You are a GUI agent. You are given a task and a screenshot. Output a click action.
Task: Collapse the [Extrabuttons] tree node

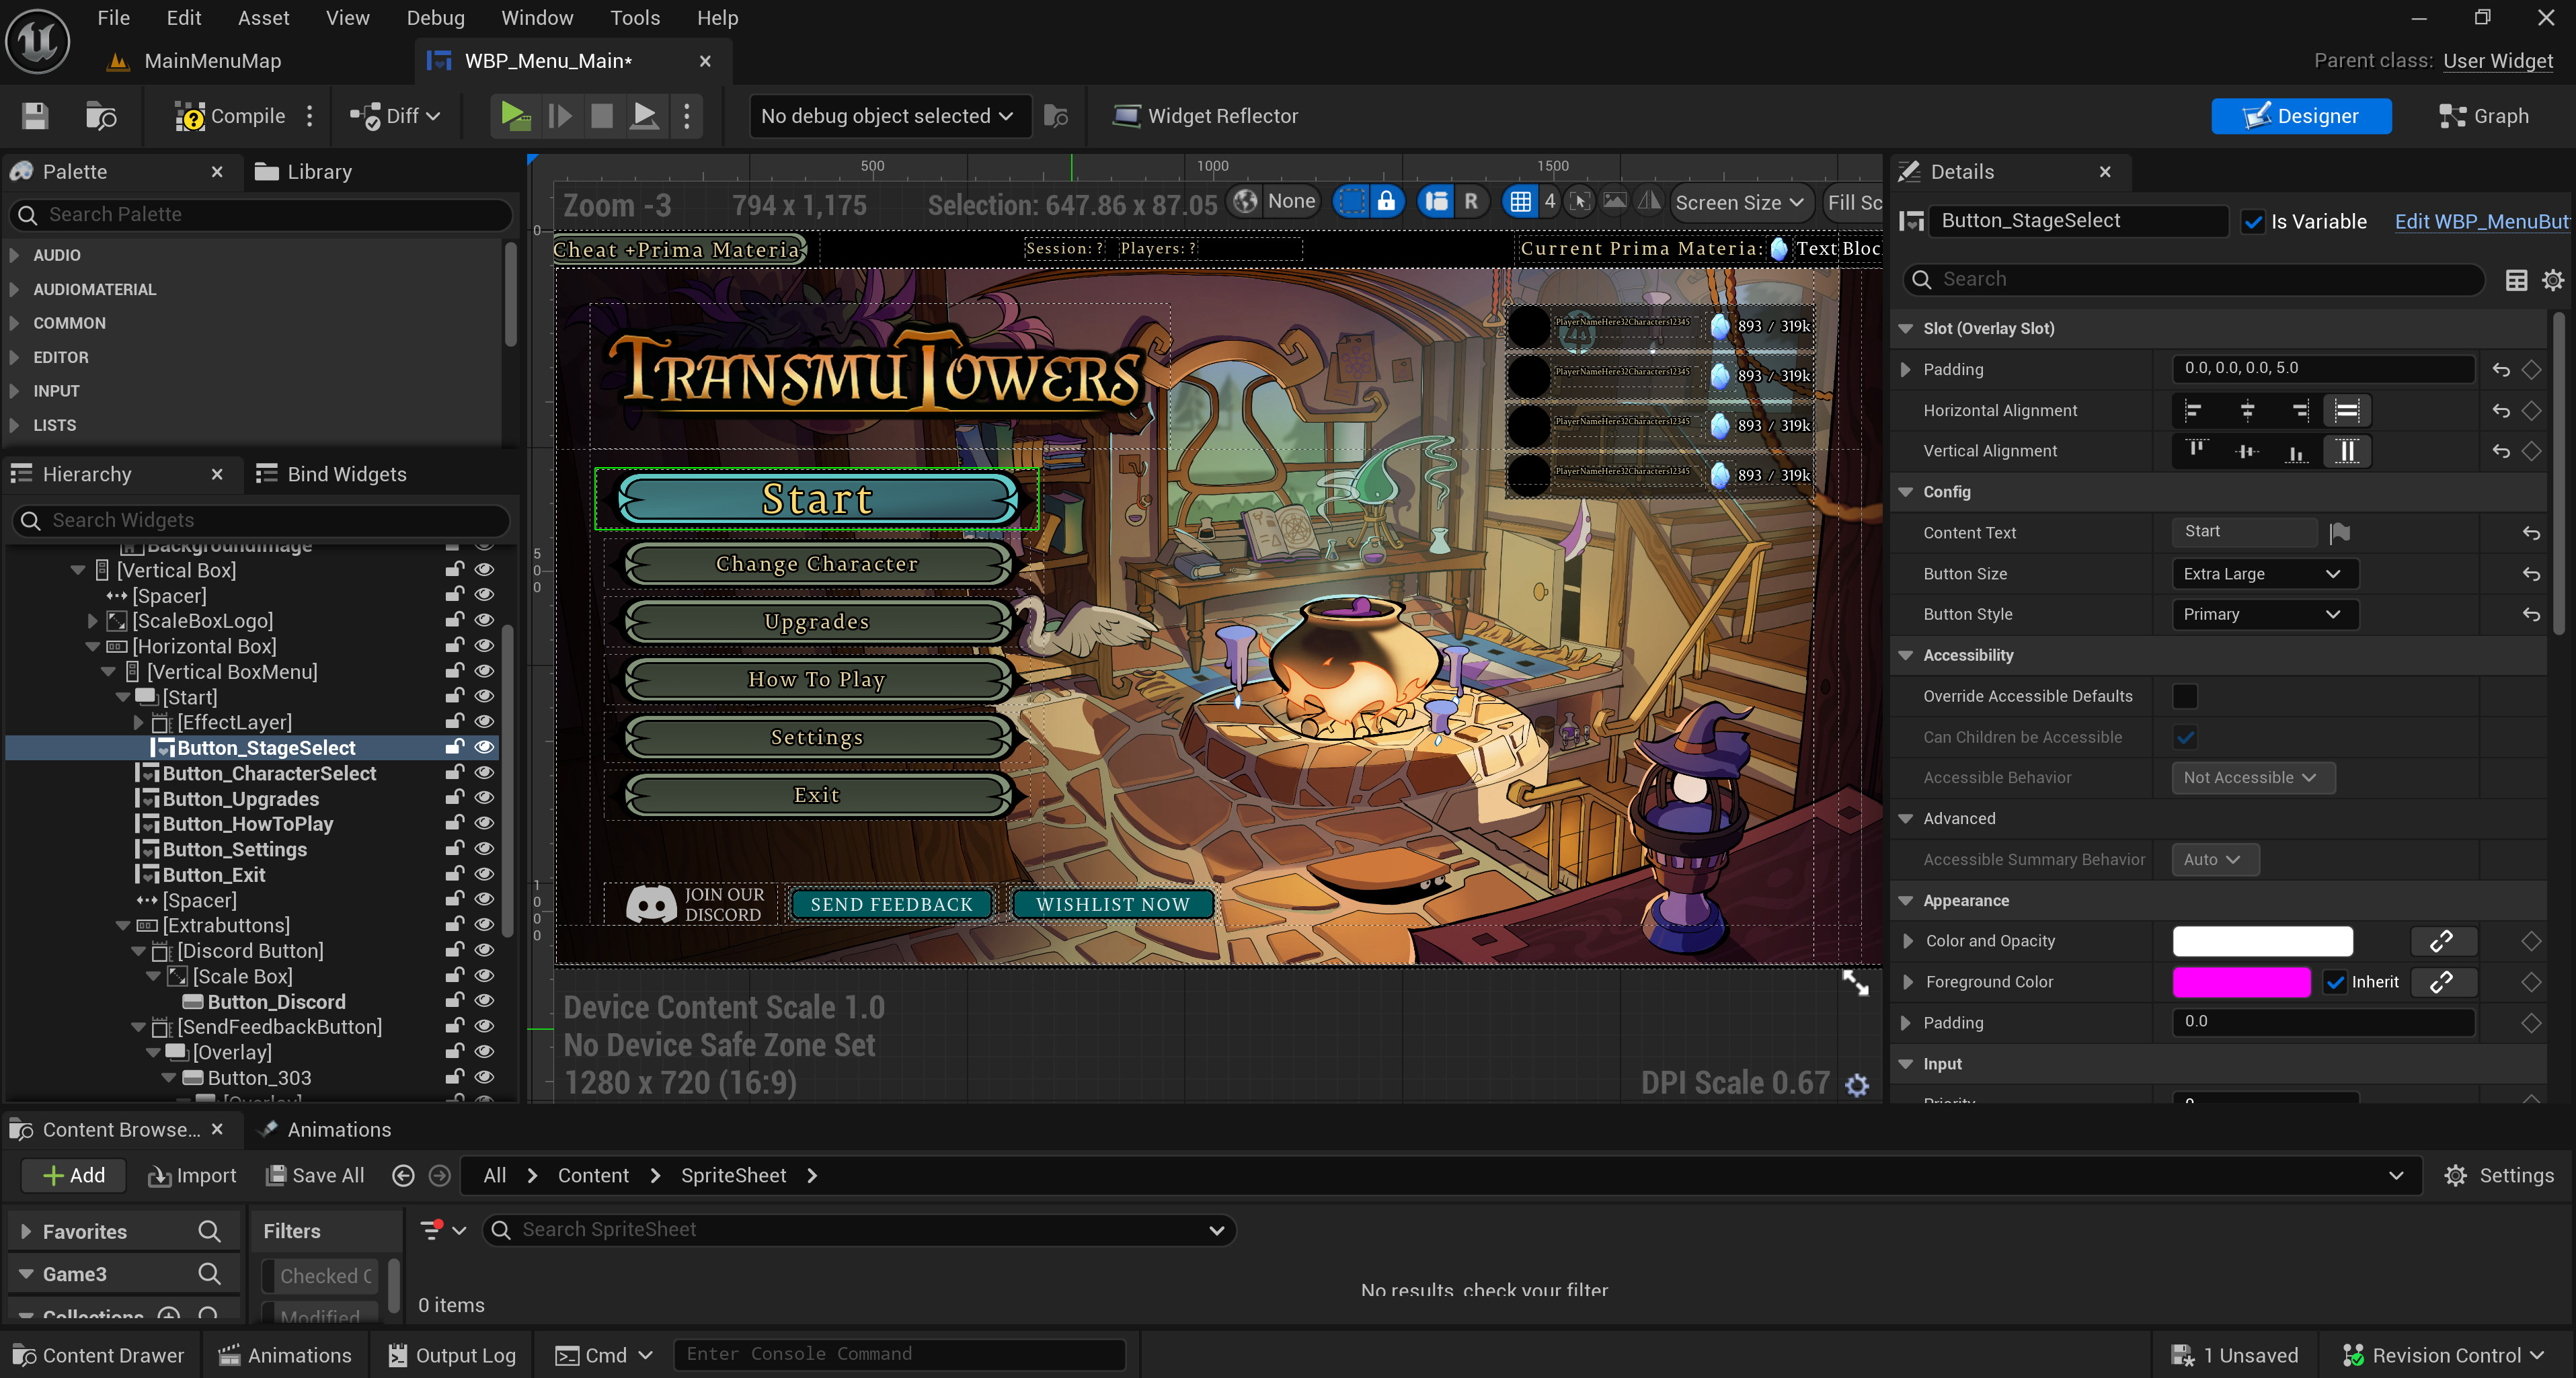coord(123,925)
